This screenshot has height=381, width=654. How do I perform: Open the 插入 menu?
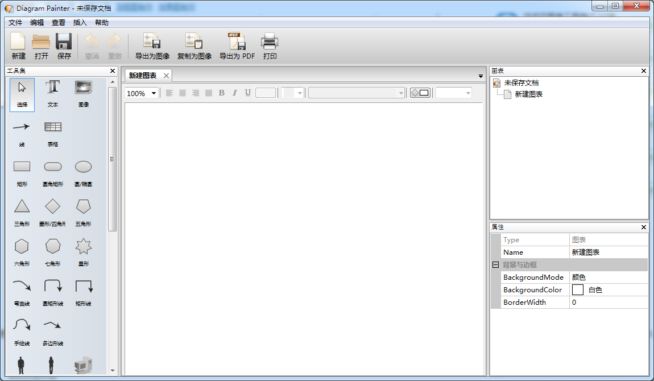tap(80, 23)
